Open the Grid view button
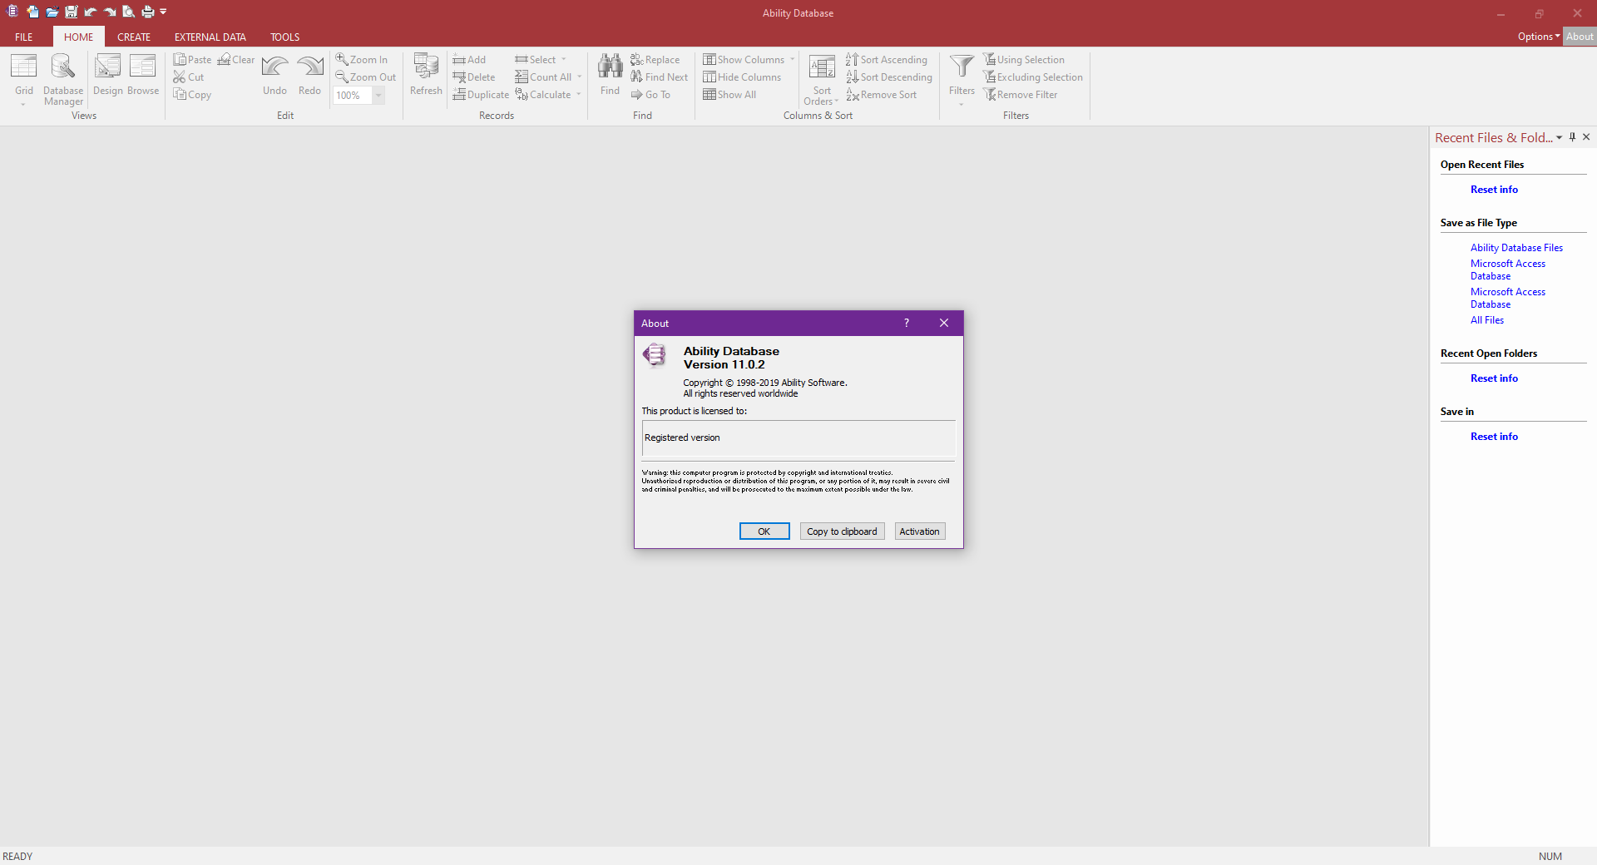This screenshot has width=1597, height=865. [x=23, y=80]
